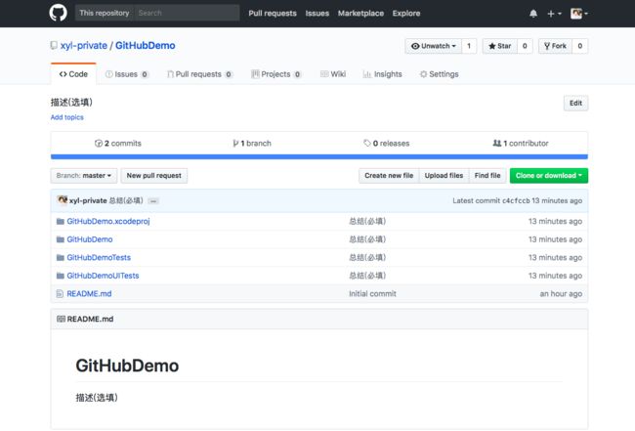Screen dimensions: 635x431
Task: Open the commit author's avatar
Action: (63, 200)
